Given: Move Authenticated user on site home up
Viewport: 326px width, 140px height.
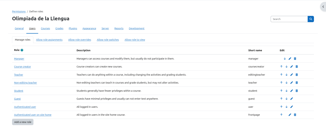Looking at the screenshot, I should pyautogui.click(x=281, y=115).
